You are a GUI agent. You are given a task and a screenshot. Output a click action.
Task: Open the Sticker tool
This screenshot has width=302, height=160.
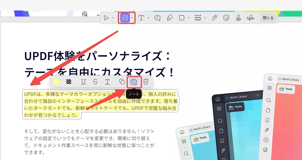pos(226,18)
